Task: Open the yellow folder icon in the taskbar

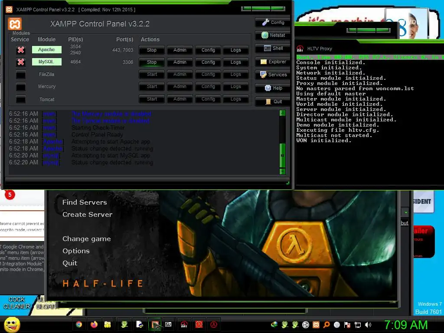Action: pyautogui.click(x=108, y=324)
